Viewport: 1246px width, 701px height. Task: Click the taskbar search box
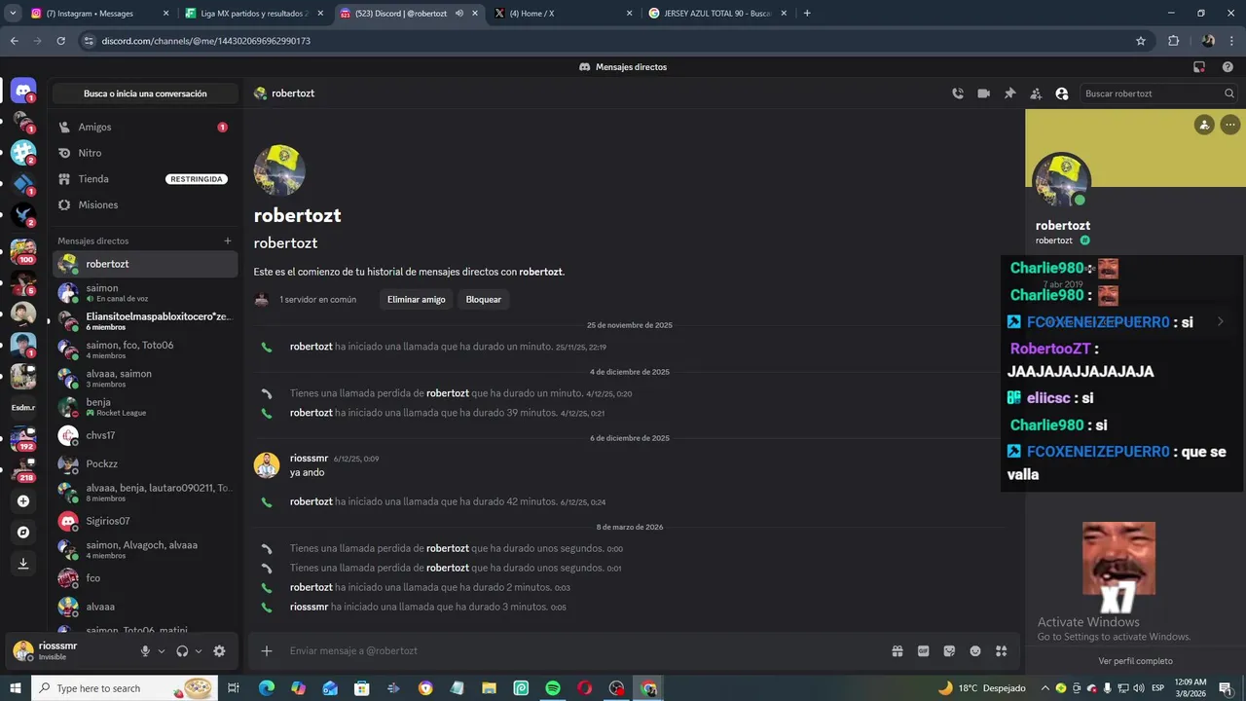125,688
